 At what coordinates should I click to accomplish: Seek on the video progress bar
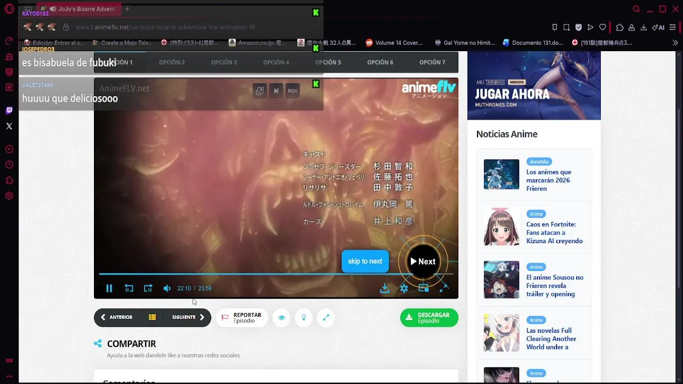(x=276, y=274)
